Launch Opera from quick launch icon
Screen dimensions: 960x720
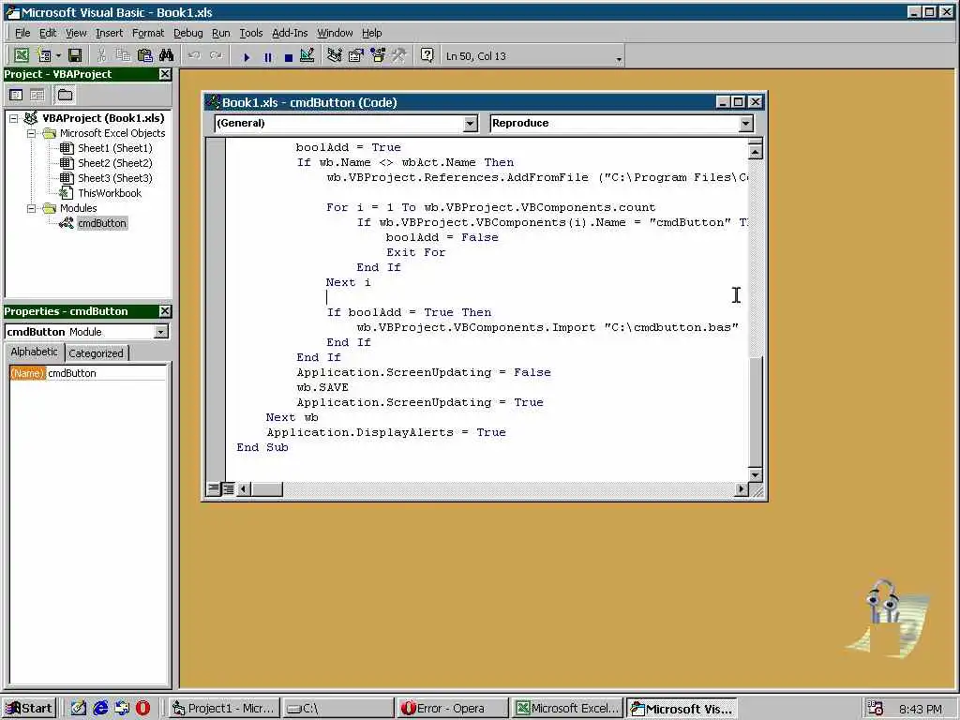(x=143, y=709)
